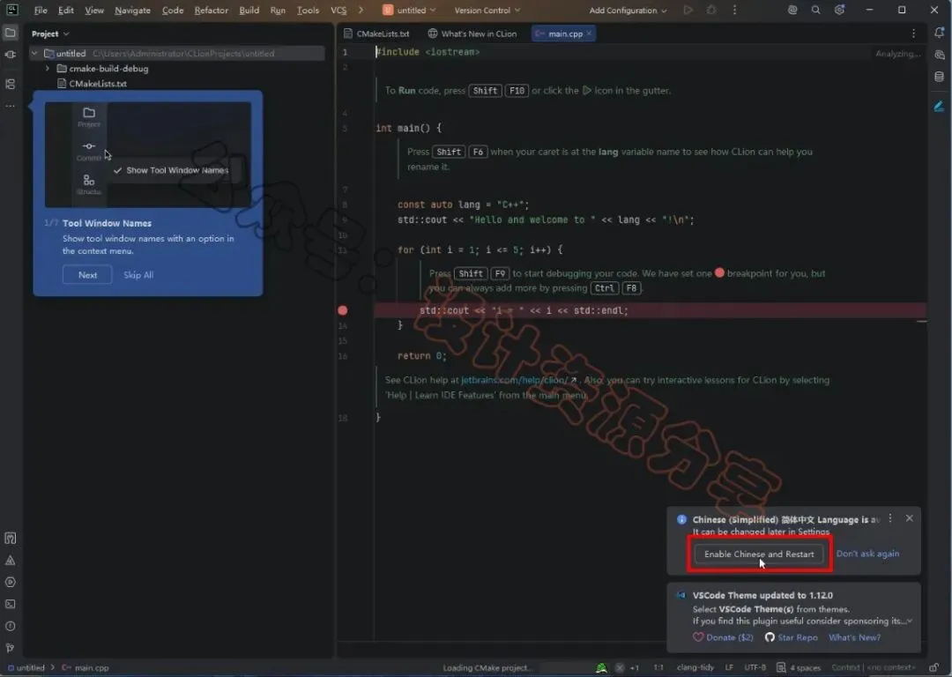Screen dimensions: 952x677
Task: Open the Project tool window icon
Action: 11,33
